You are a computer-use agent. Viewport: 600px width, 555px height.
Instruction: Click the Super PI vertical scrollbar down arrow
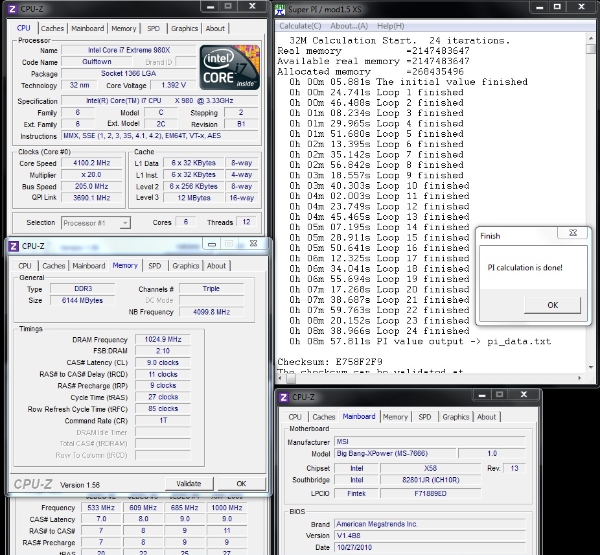(591, 368)
